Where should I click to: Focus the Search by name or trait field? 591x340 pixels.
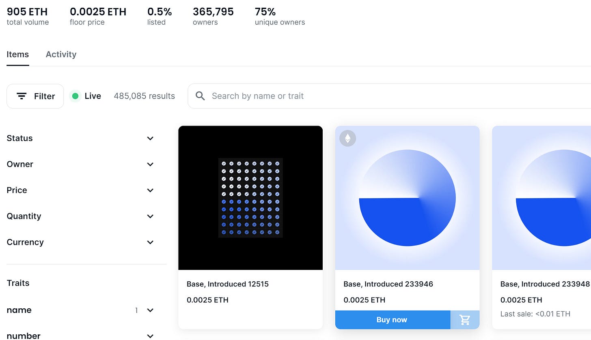click(389, 96)
